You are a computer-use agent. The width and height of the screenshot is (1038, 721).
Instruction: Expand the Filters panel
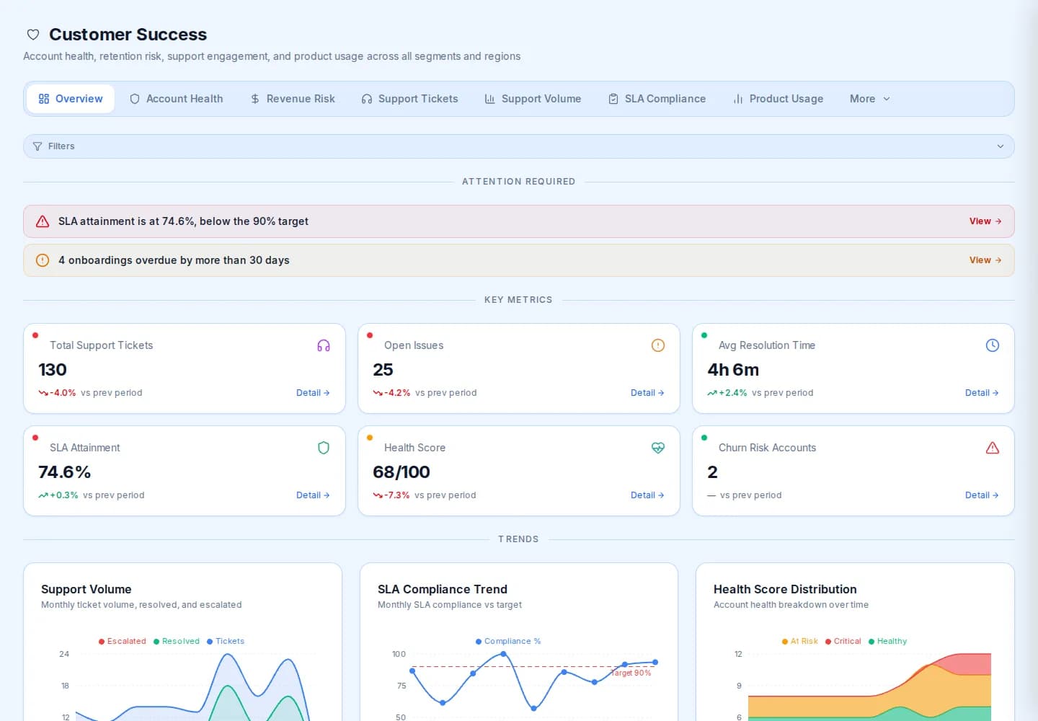click(519, 146)
